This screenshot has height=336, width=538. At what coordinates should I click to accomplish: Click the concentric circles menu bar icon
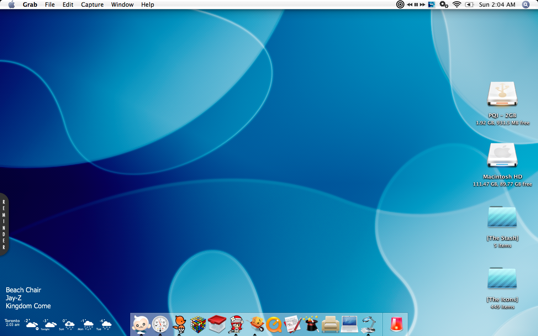(x=400, y=5)
